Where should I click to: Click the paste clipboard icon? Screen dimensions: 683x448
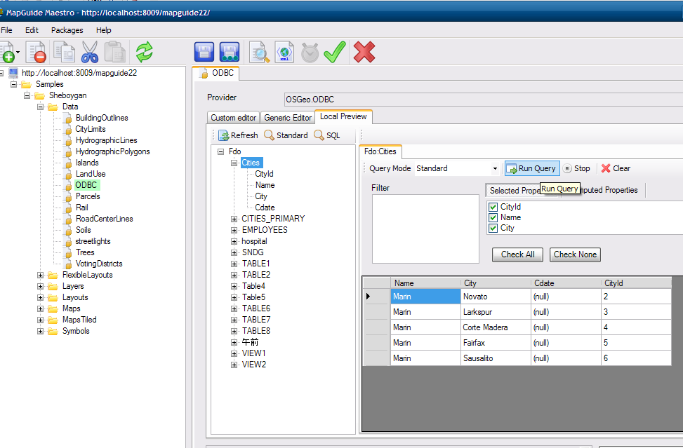click(115, 52)
